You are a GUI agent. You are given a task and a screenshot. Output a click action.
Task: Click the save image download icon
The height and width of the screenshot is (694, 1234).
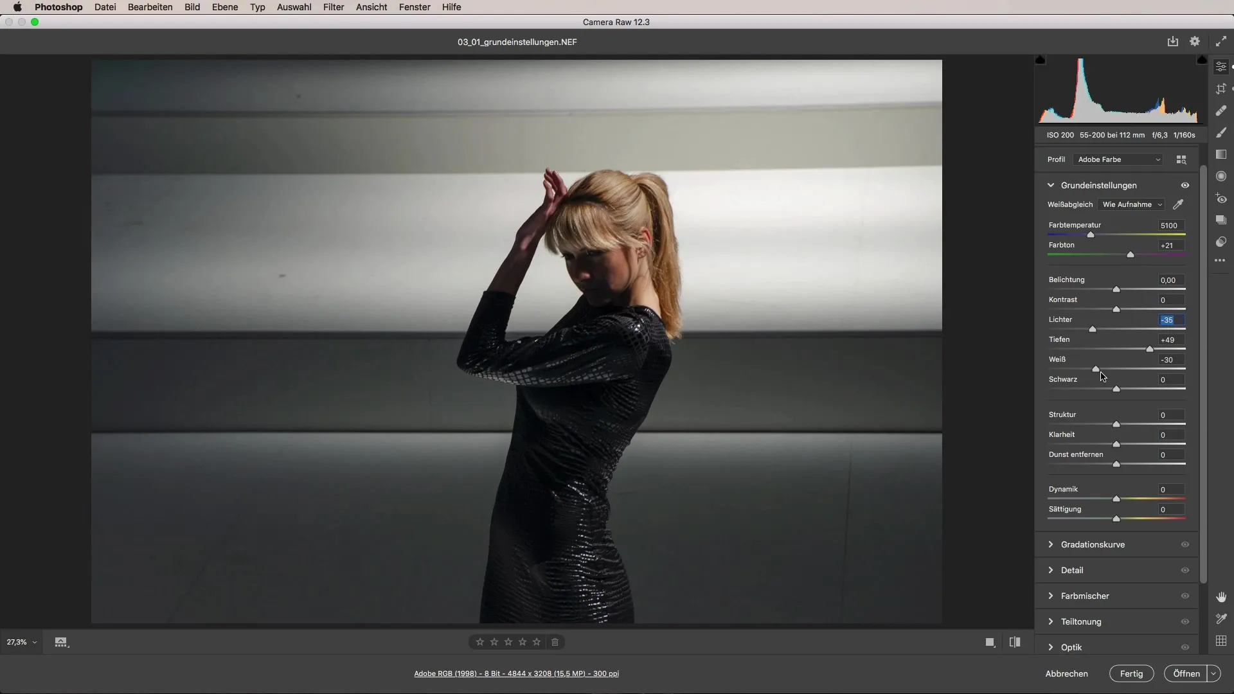click(x=1173, y=41)
